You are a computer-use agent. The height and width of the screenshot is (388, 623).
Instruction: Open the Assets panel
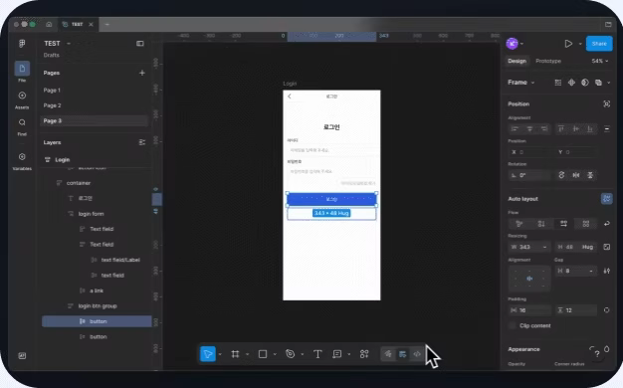(22, 96)
